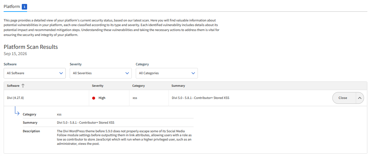This screenshot has height=156, width=368.
Task: Collapse the Divi row with chevron up
Action: (359, 98)
